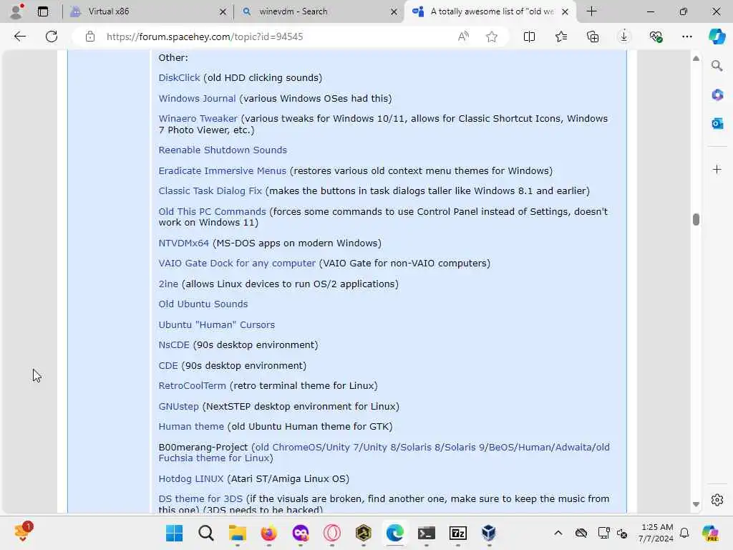Open Browser essentials heart icon
The width and height of the screenshot is (733, 550).
(656, 37)
